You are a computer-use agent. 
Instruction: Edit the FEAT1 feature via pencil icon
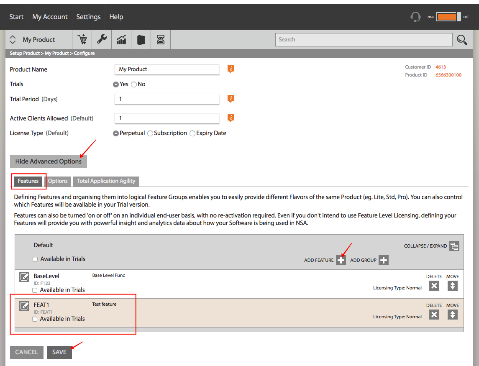pos(24,305)
